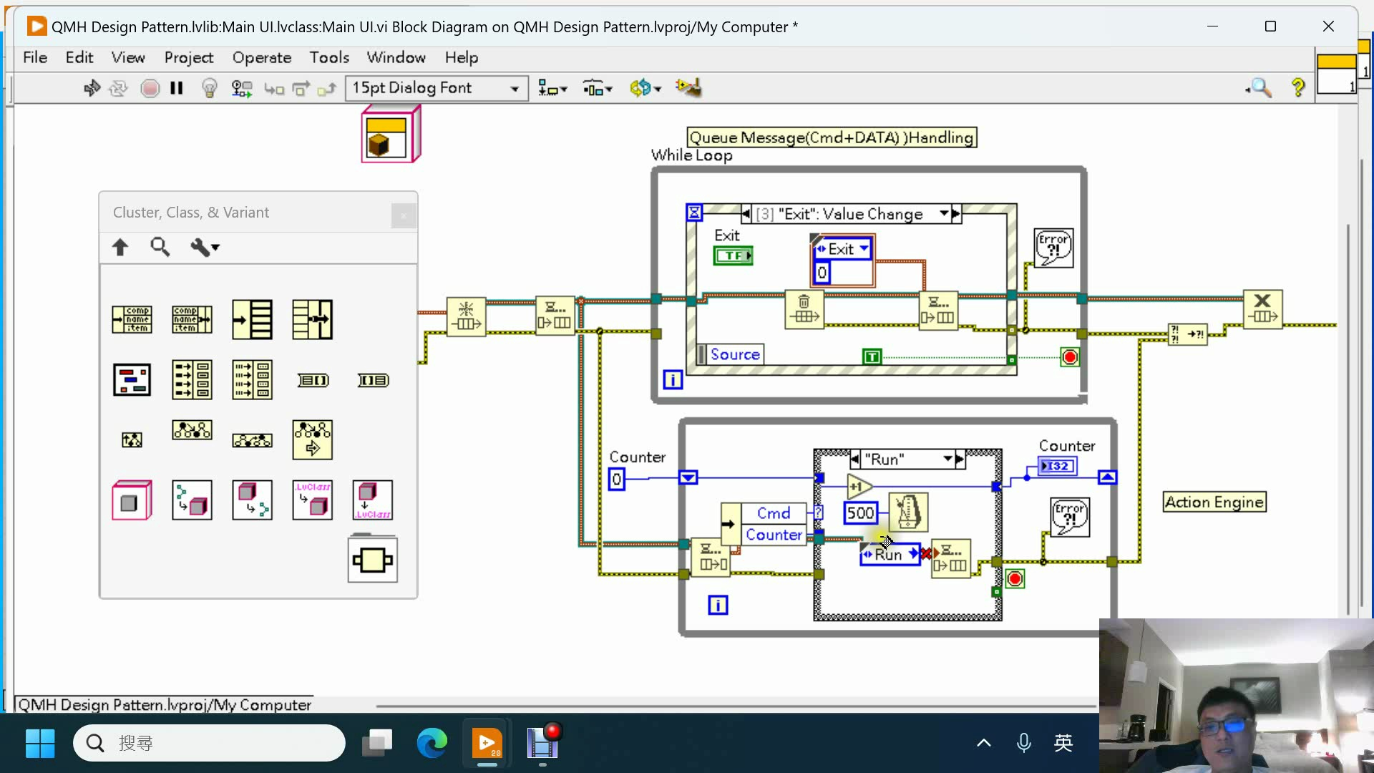Click the Clean Up Diagram toolbar icon
The height and width of the screenshot is (773, 1374).
coord(688,87)
